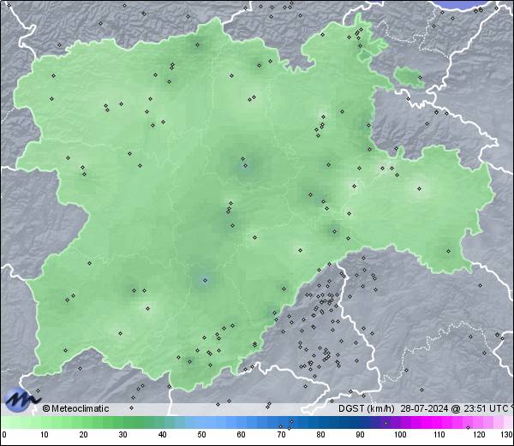This screenshot has height=446, width=514.
Task: Pick the light blue scale color above 50
Action: [x=201, y=422]
